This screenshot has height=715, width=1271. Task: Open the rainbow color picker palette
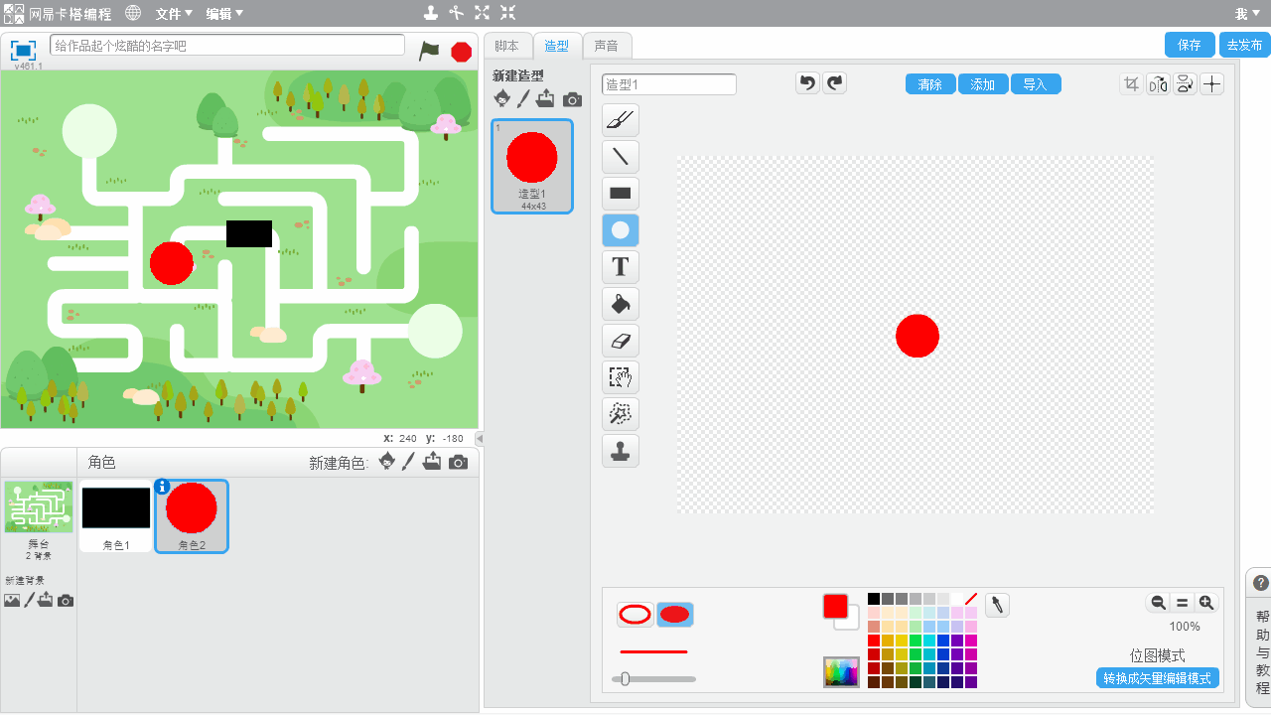[x=841, y=672]
